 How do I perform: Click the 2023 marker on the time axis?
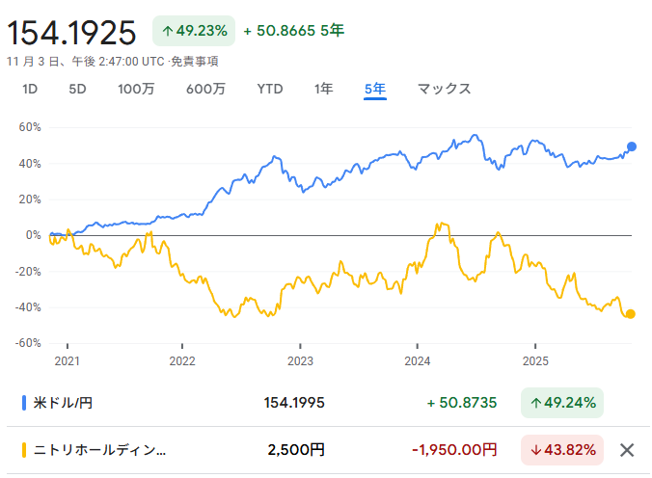[x=300, y=362]
